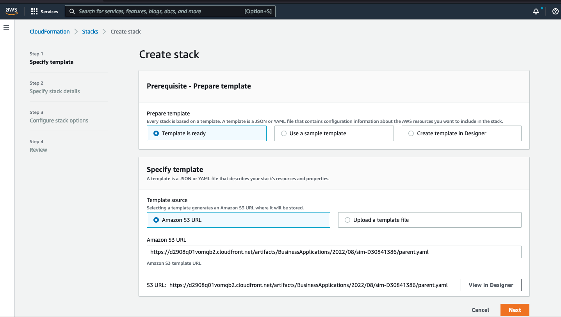Click the AWS logo to go home
Screen dimensions: 561x317
pyautogui.click(x=11, y=11)
